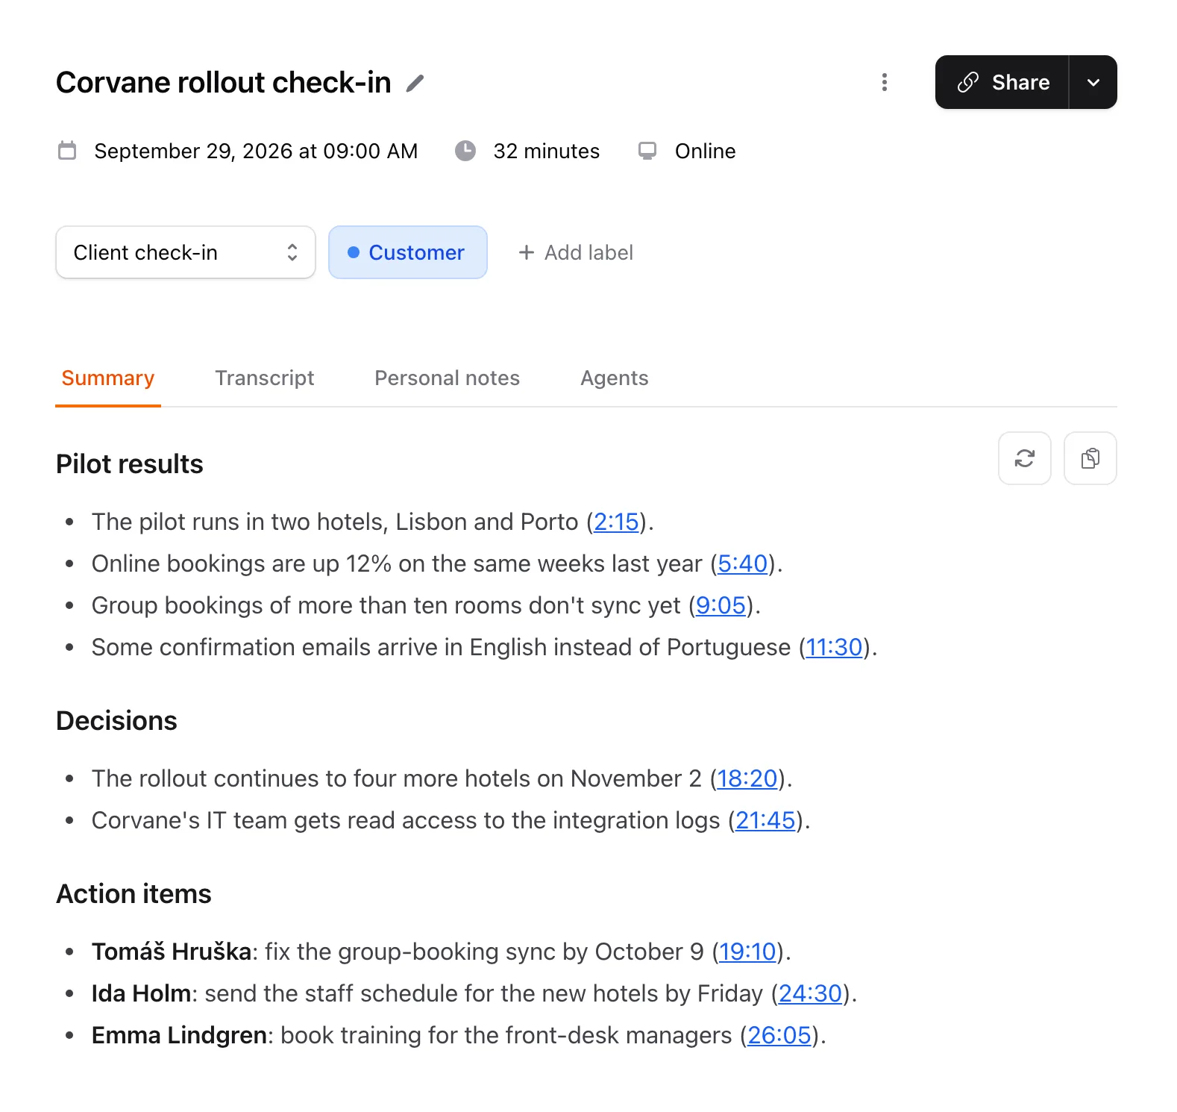Click the Action items heading
The width and height of the screenshot is (1177, 1112).
tap(134, 894)
